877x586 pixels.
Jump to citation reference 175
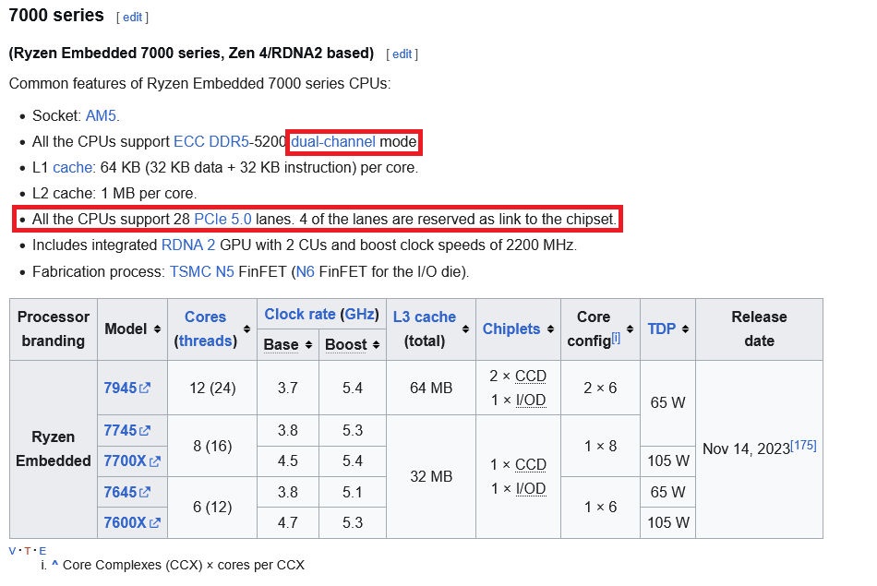(x=803, y=446)
